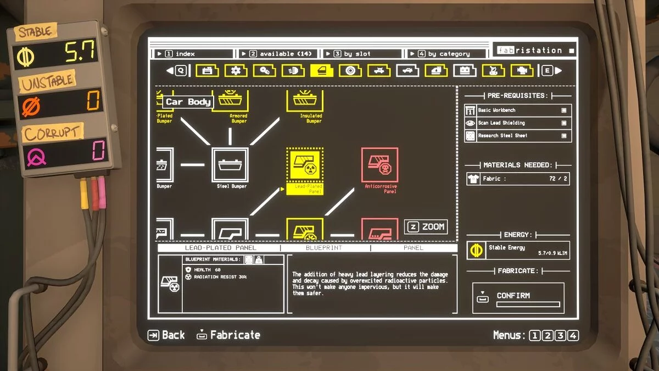Select the yellow car-with-roof category icon
The height and width of the screenshot is (371, 659).
tap(378, 70)
